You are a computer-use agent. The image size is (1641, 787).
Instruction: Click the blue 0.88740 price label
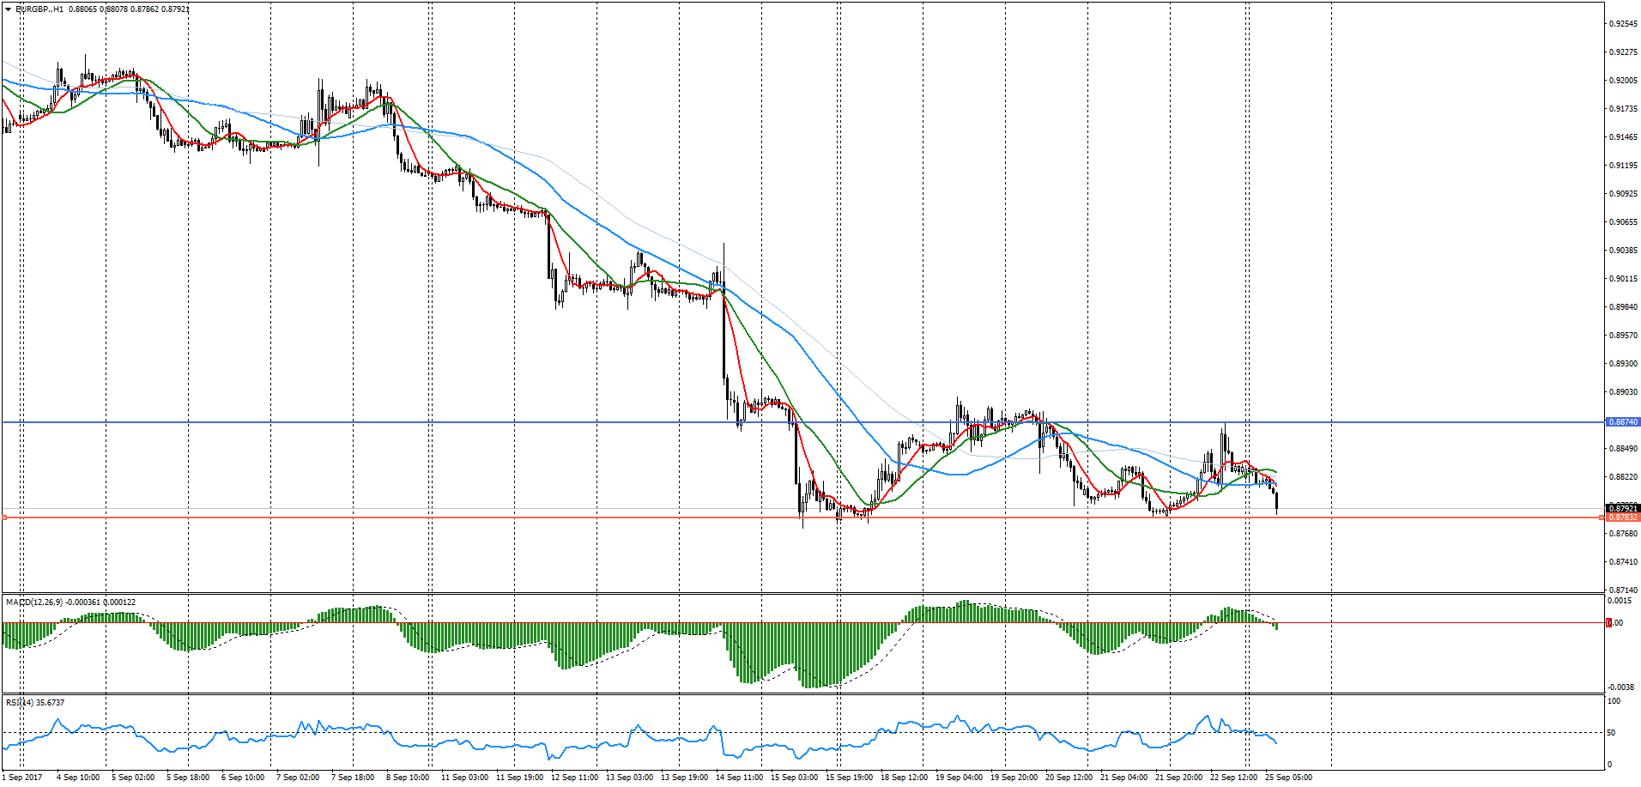pos(1622,422)
